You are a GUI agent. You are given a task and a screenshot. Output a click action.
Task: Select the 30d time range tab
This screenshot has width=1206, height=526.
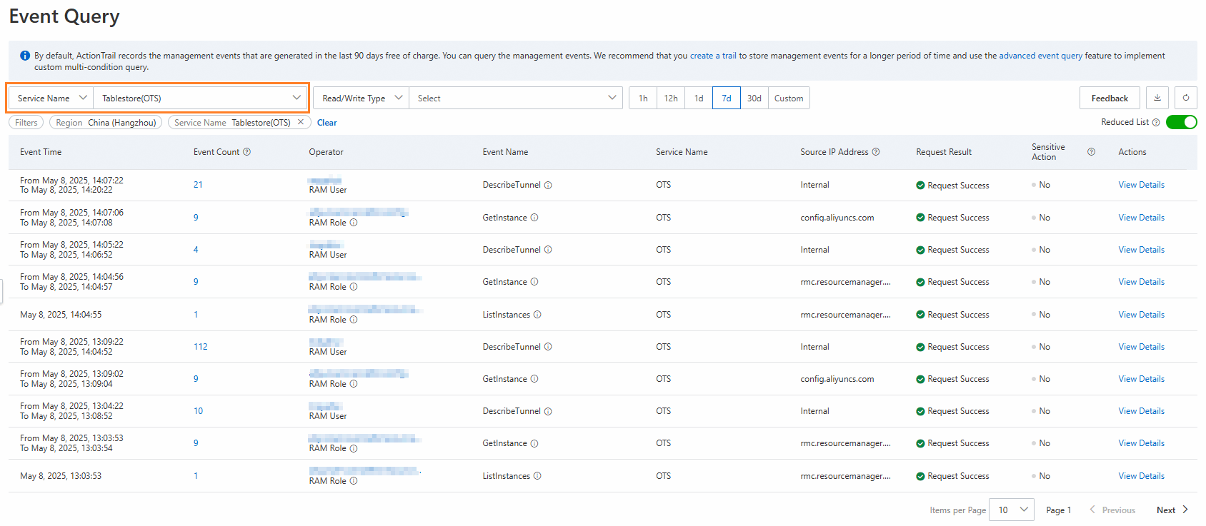[754, 98]
